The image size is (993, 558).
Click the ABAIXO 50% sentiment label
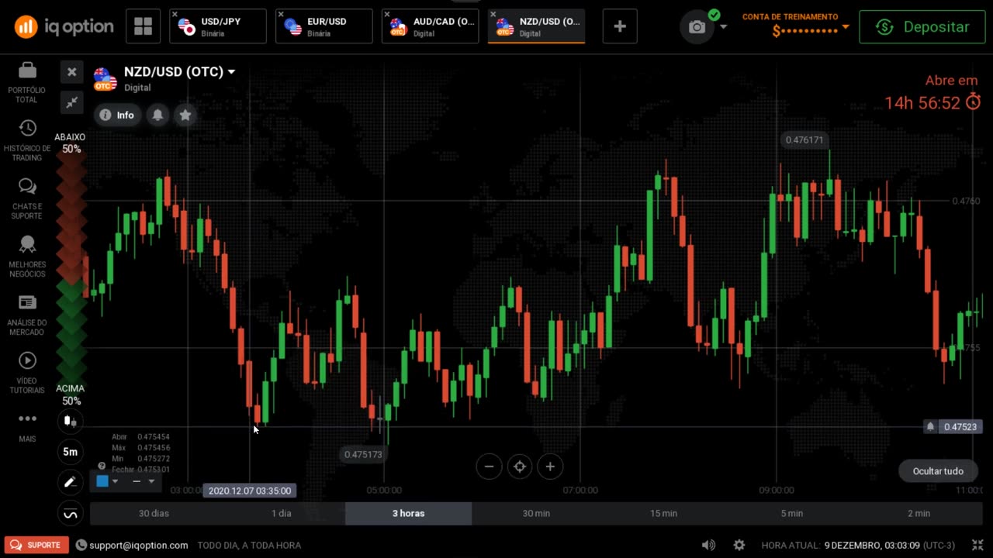tap(71, 143)
